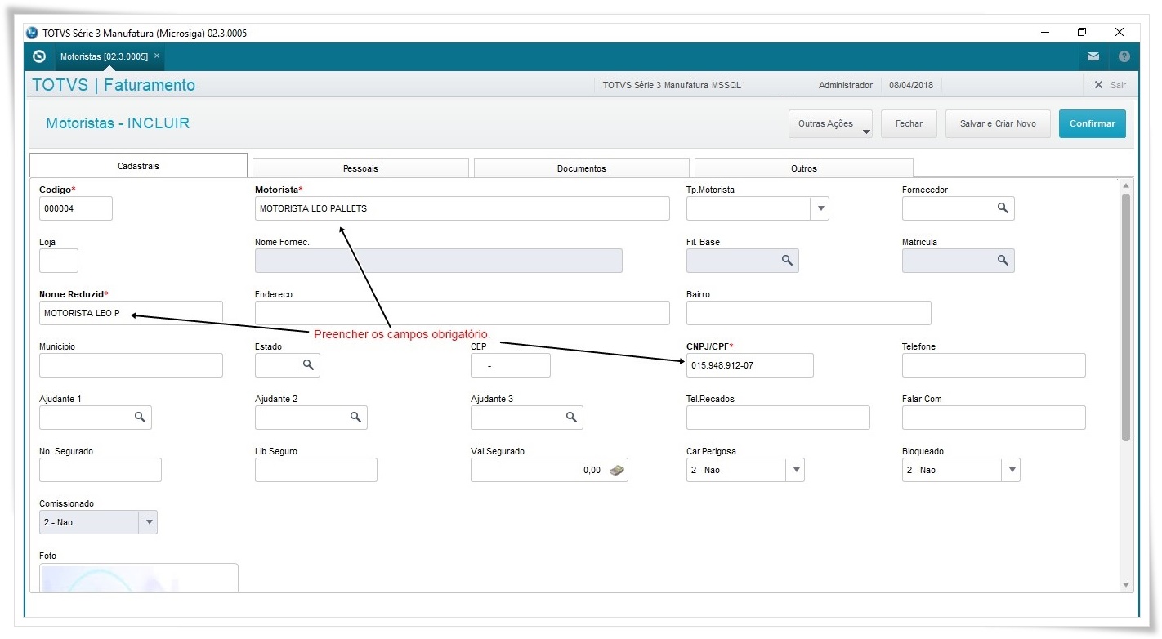Look up Ajudante 2 with the magnifier
This screenshot has width=1162, height=639.
355,418
